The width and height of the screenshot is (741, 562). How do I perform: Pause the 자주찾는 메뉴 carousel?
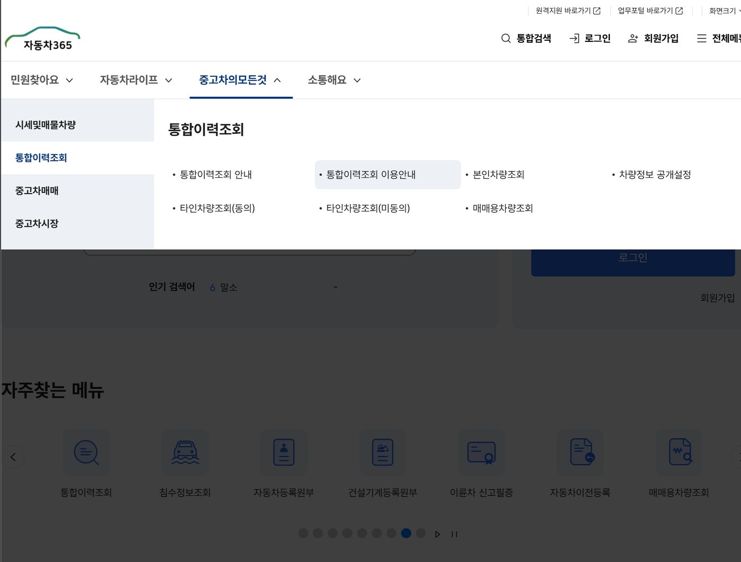click(x=454, y=534)
